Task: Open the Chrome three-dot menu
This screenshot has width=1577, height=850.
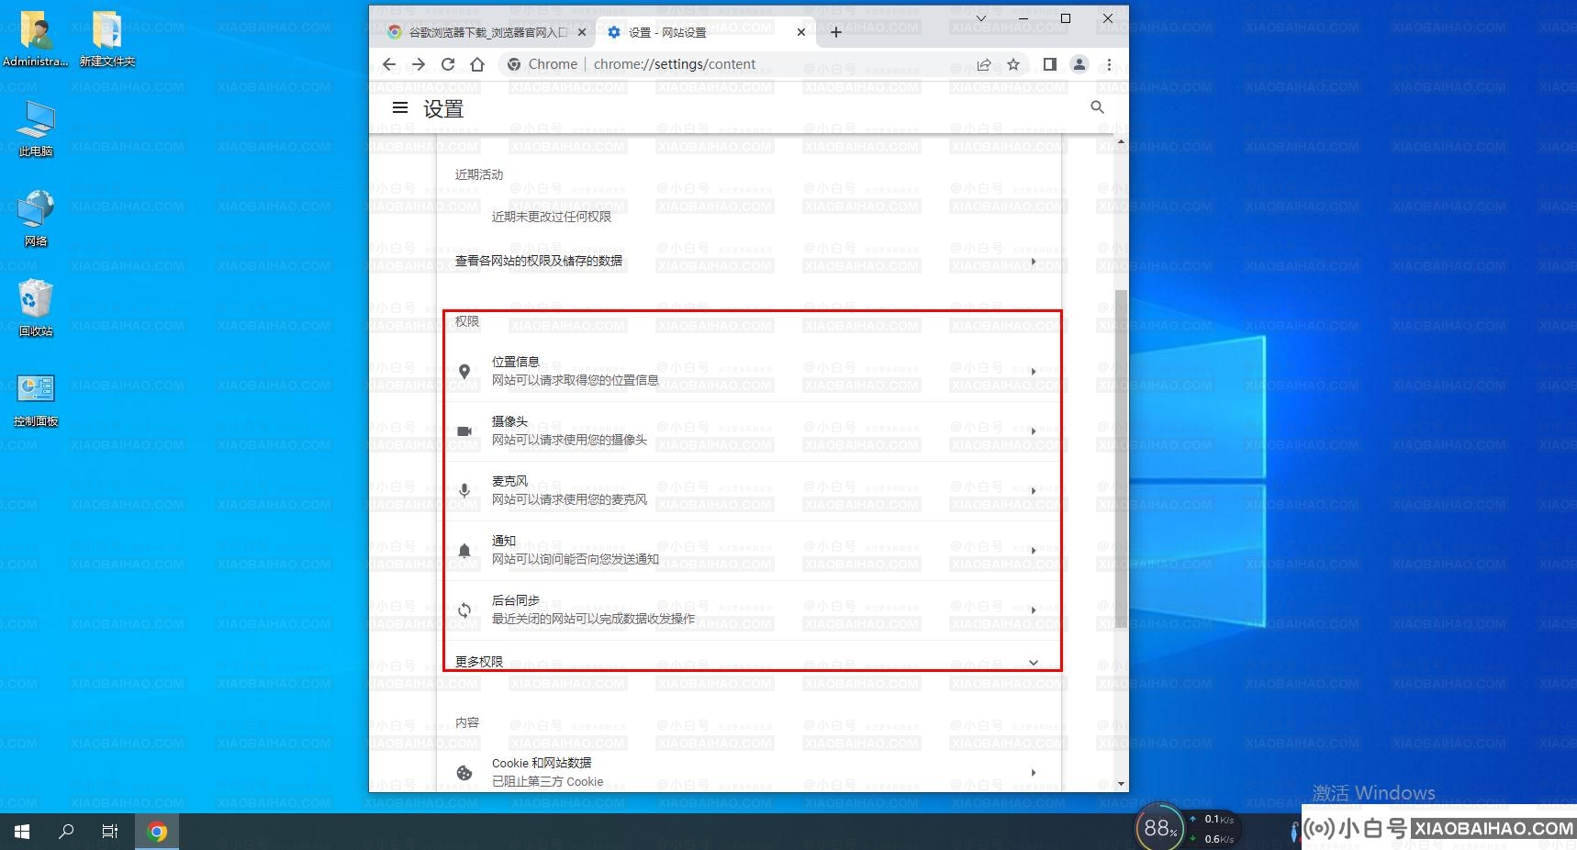Action: tap(1109, 64)
